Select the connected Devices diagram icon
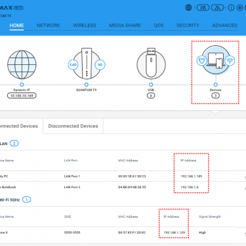 click(216, 60)
